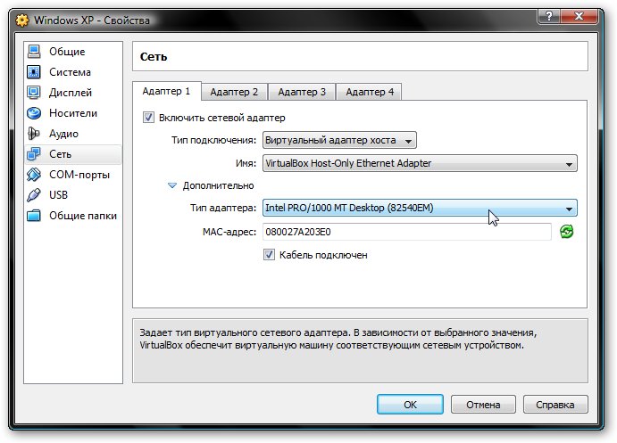Close the Windows XP properties dialog
This screenshot has height=443, width=617.
[579, 17]
